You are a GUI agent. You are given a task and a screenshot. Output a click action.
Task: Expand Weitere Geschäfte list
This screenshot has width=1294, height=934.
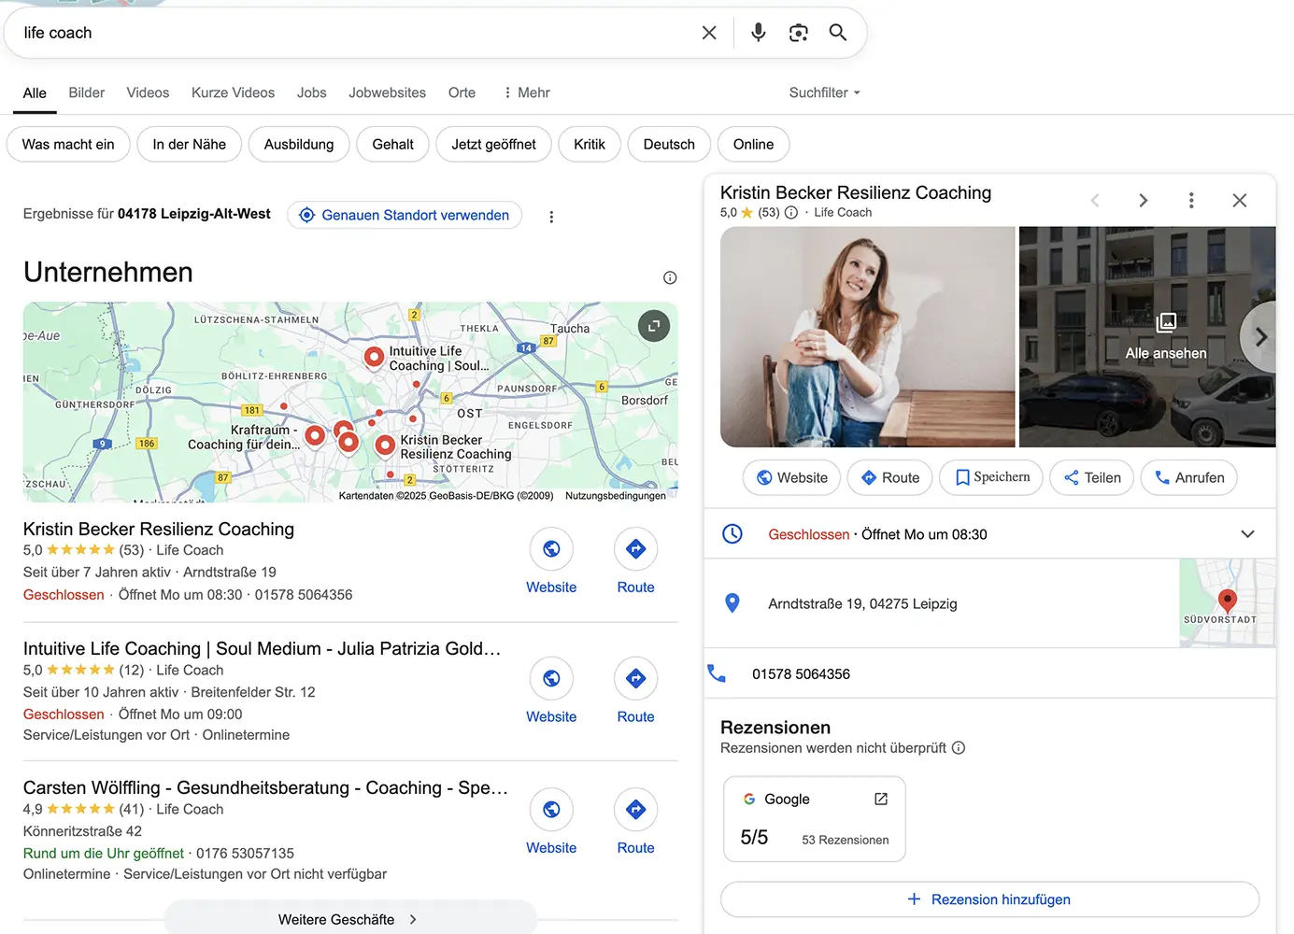(350, 918)
